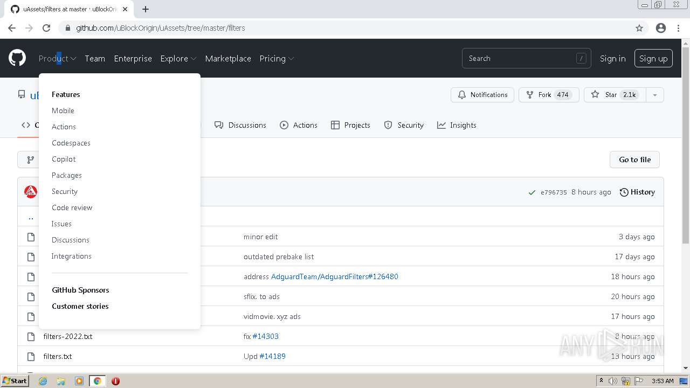Open the Chrome profile avatar icon
The height and width of the screenshot is (388, 690).
(661, 28)
